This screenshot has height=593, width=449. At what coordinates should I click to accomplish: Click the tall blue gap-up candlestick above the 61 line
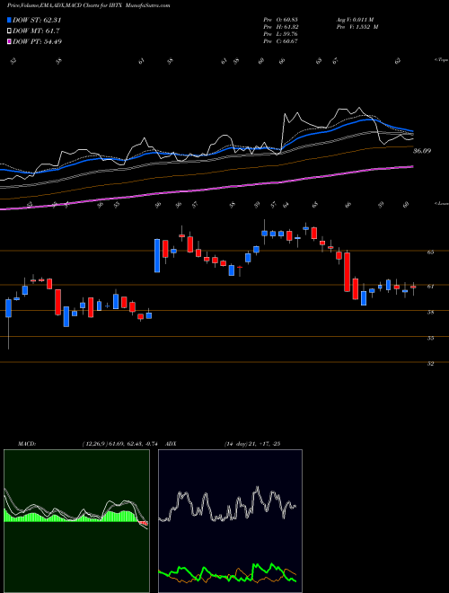pos(157,255)
